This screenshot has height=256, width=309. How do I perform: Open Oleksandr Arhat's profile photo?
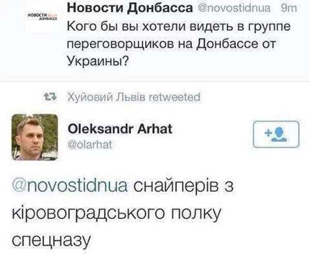34,137
